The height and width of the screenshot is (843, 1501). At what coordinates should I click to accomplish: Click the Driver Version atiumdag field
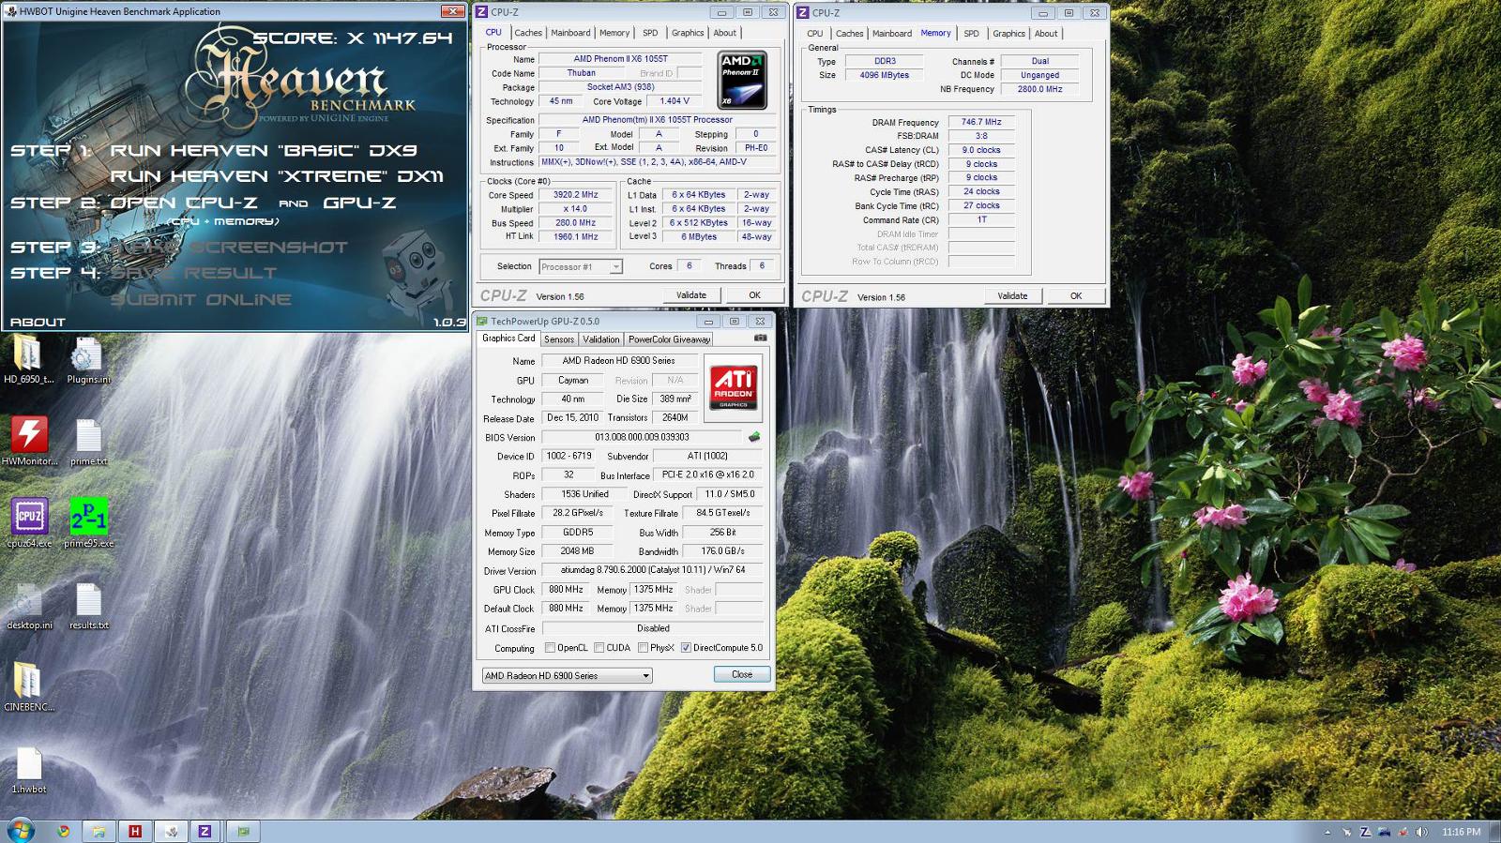pos(653,570)
